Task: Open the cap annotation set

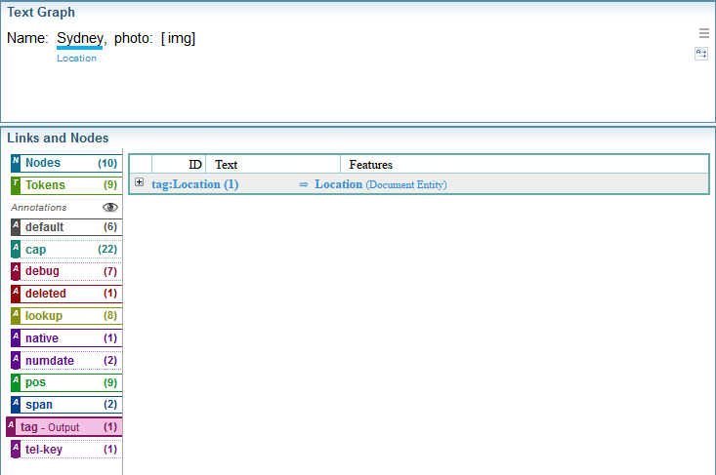Action: click(x=65, y=250)
